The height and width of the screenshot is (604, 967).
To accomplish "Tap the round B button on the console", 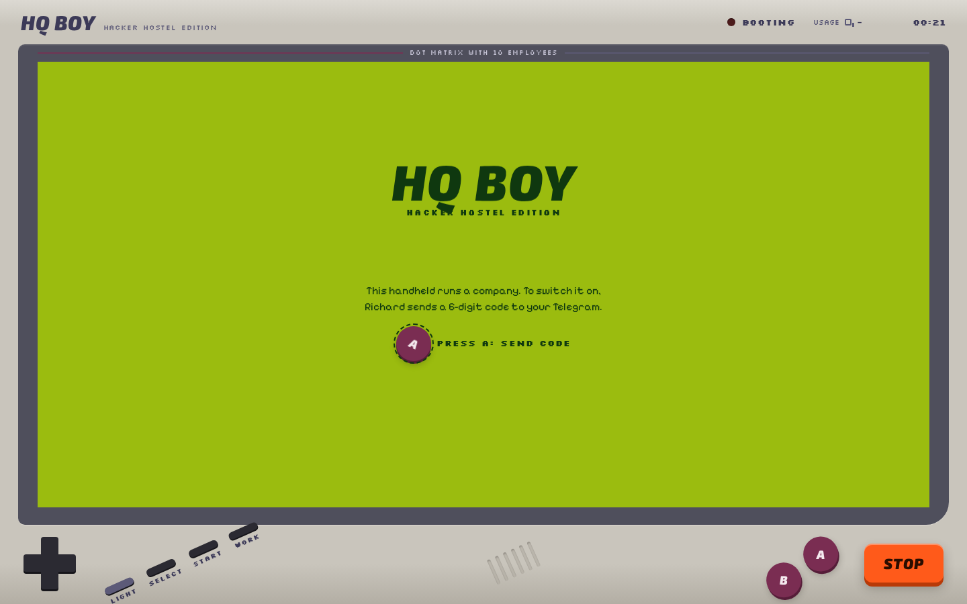I will pos(784,581).
